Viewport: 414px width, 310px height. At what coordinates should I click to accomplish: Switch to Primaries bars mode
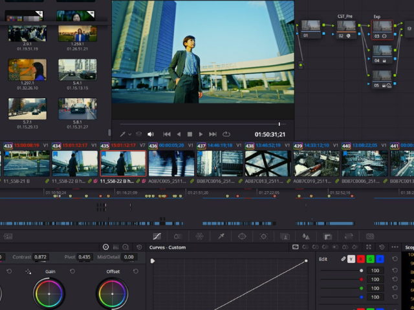pos(116,247)
